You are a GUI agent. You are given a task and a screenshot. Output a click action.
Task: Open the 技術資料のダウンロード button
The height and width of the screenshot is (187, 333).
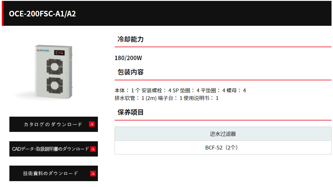(x=54, y=174)
